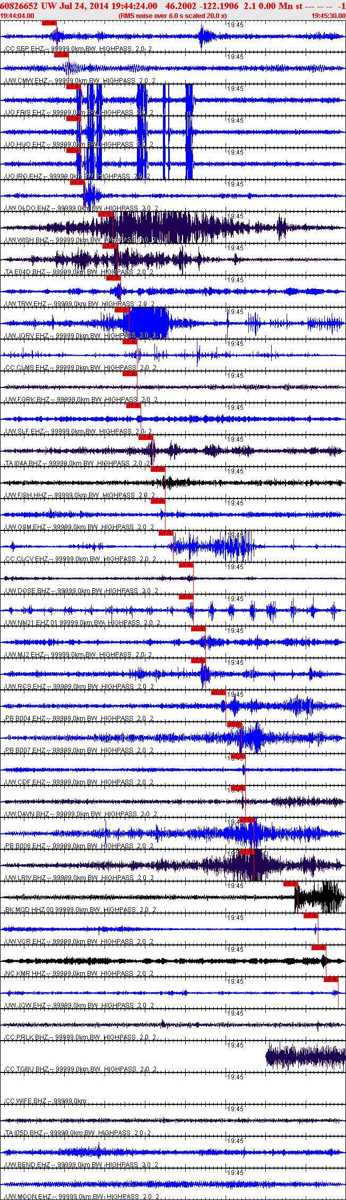Click the start time 19:44:04.00 label
Screen dimensions: 346x1200
18,15
